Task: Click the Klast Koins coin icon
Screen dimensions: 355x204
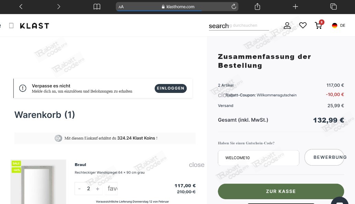Action: [x=58, y=138]
